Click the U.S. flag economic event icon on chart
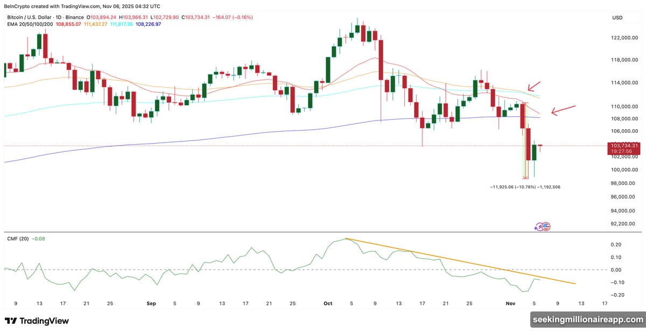Image resolution: width=646 pixels, height=333 pixels. coord(546,226)
